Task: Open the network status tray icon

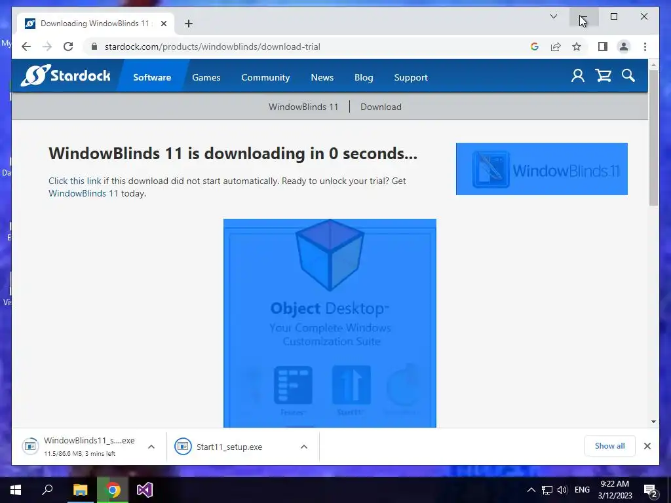Action: click(547, 490)
